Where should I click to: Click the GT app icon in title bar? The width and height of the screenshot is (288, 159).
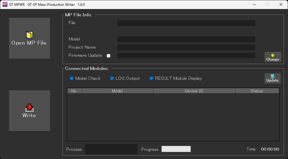(5, 4)
